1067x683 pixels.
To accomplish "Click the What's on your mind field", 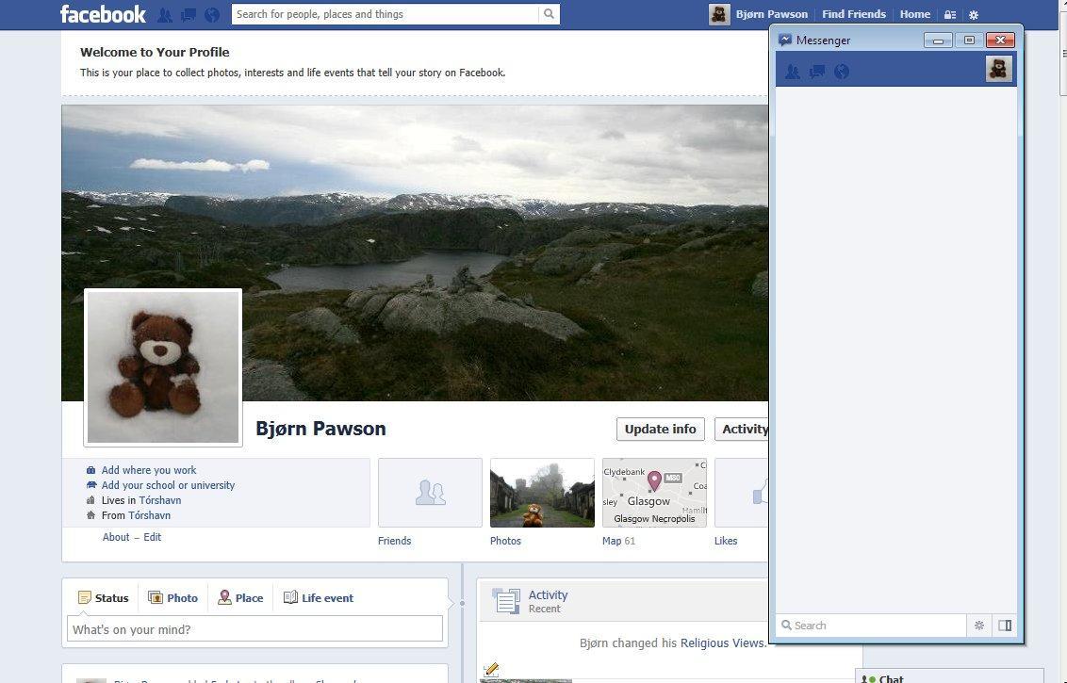I will pos(254,628).
